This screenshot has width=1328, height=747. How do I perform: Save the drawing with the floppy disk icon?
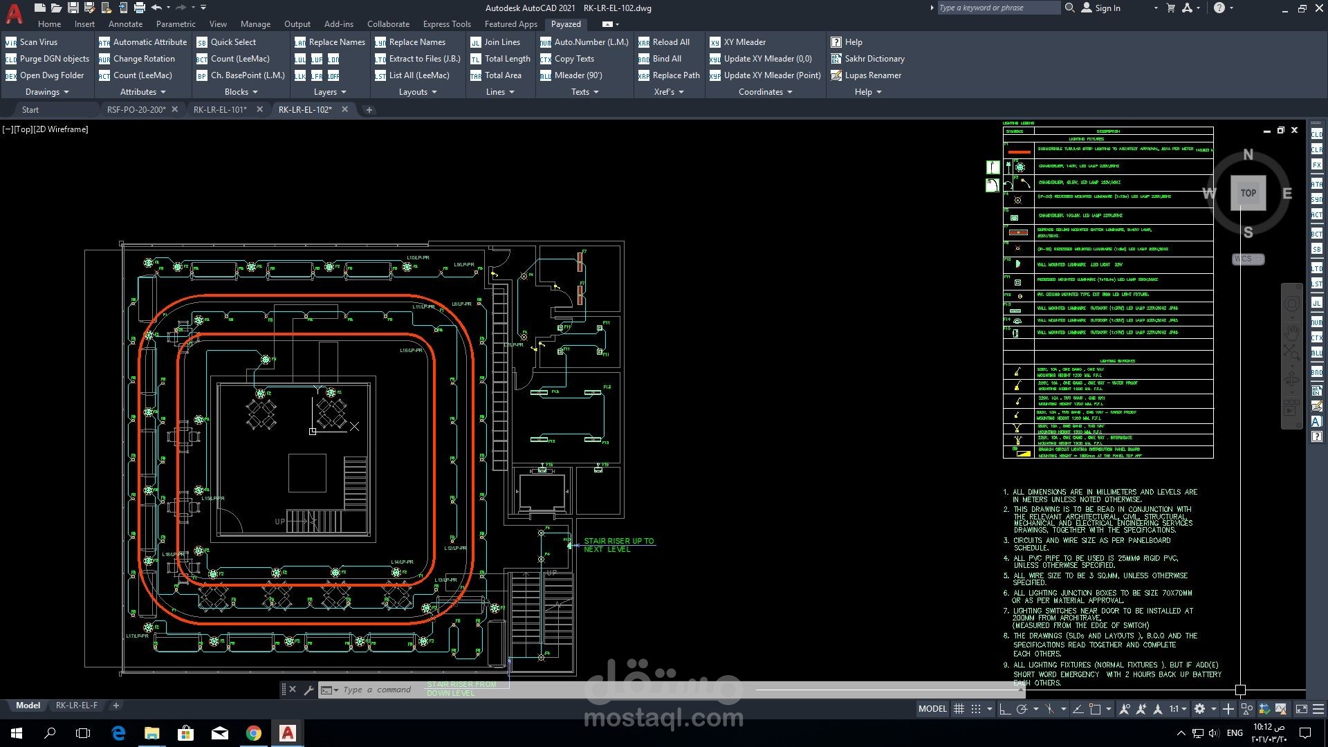(73, 8)
